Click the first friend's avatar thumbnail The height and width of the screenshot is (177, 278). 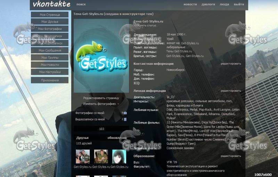[x=83, y=157]
